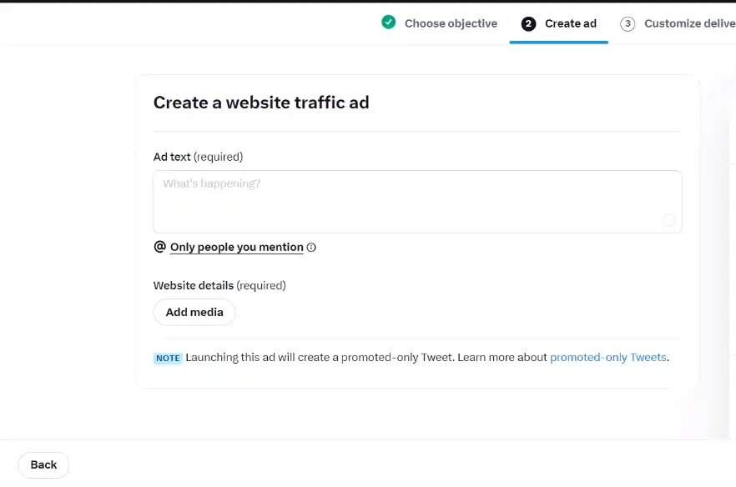Click the Website details (required) label

pos(219,285)
